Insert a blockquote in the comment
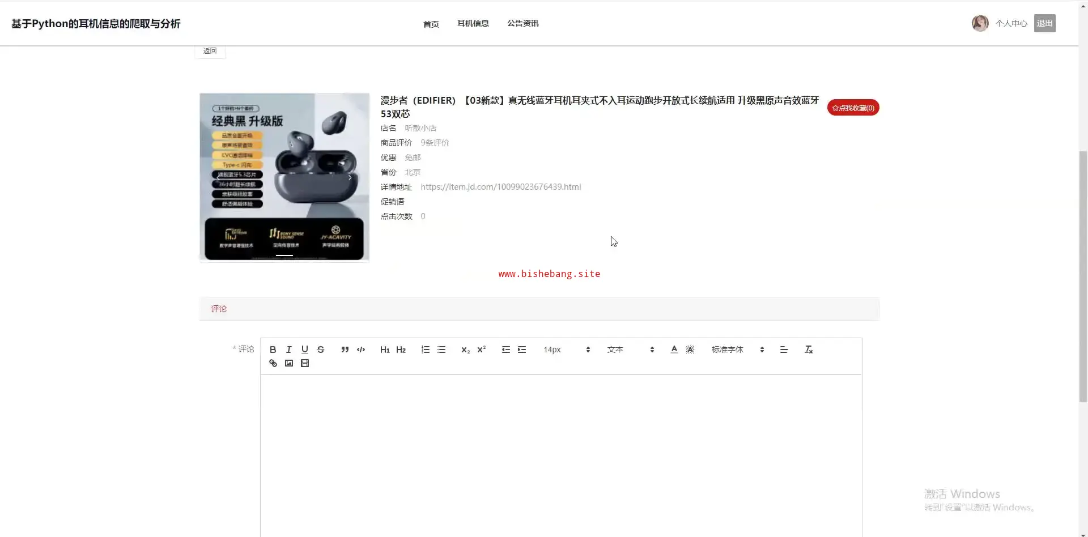This screenshot has width=1088, height=537. (345, 350)
